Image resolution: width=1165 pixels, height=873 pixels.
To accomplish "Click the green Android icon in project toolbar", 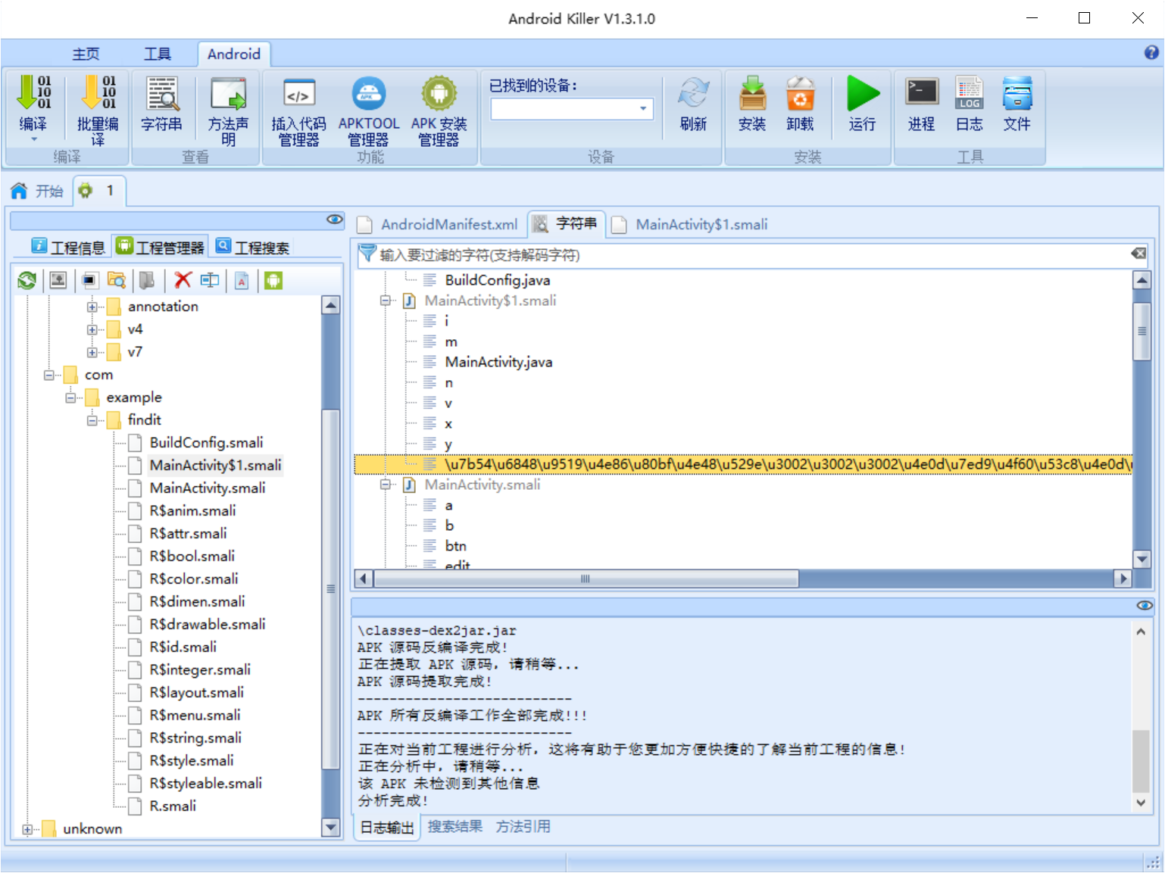I will [x=273, y=280].
